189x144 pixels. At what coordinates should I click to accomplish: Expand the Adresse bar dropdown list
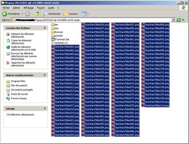click(173, 20)
